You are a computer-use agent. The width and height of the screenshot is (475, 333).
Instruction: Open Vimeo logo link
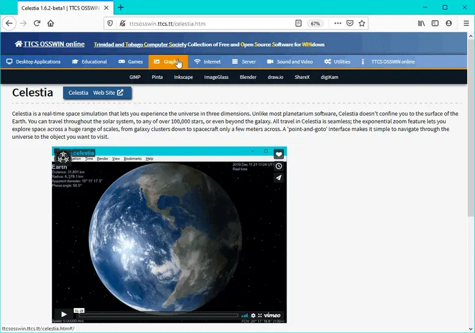pyautogui.click(x=272, y=315)
